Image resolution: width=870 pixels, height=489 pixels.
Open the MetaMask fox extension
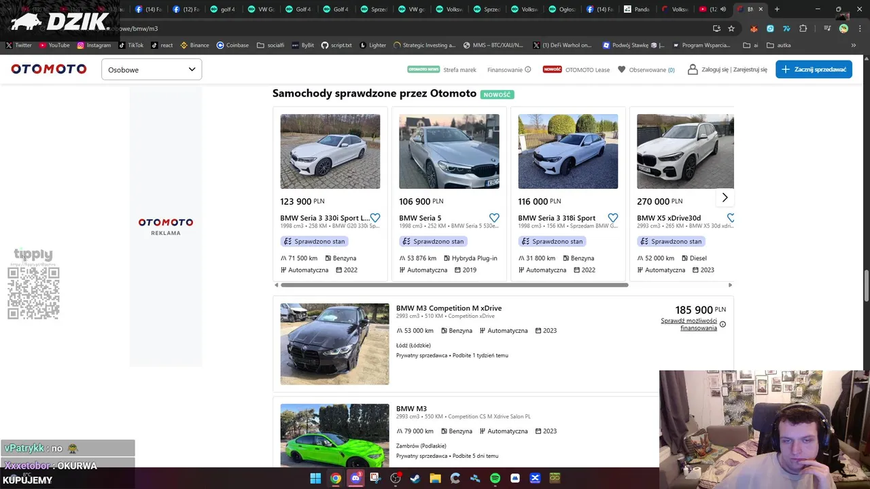pos(754,29)
